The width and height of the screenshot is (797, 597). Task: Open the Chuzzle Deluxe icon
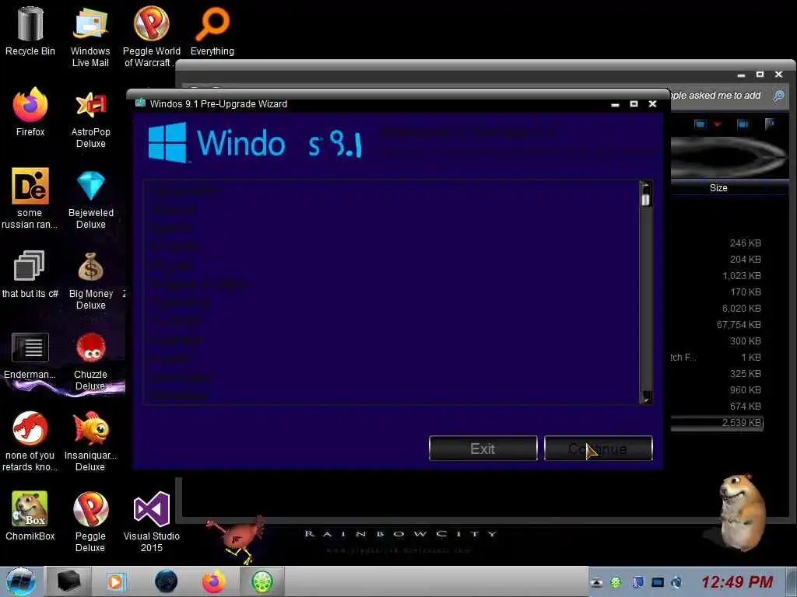click(90, 361)
